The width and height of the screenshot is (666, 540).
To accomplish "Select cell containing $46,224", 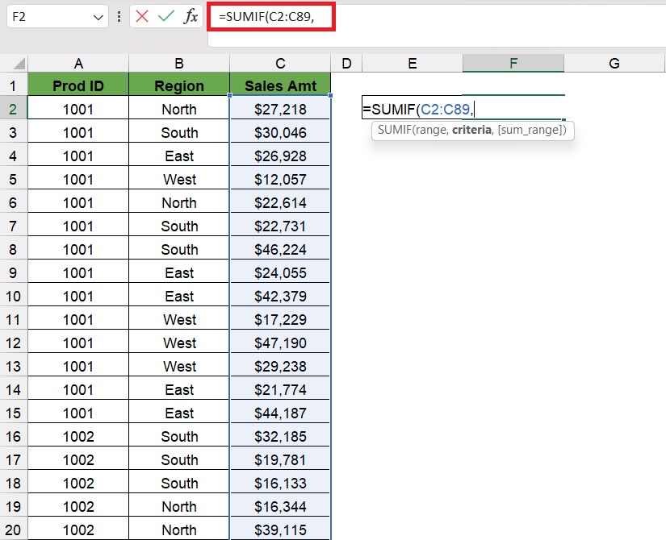I will point(280,249).
